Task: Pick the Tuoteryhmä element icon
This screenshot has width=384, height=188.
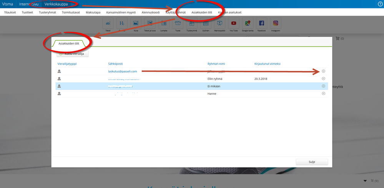Action: click(192, 23)
